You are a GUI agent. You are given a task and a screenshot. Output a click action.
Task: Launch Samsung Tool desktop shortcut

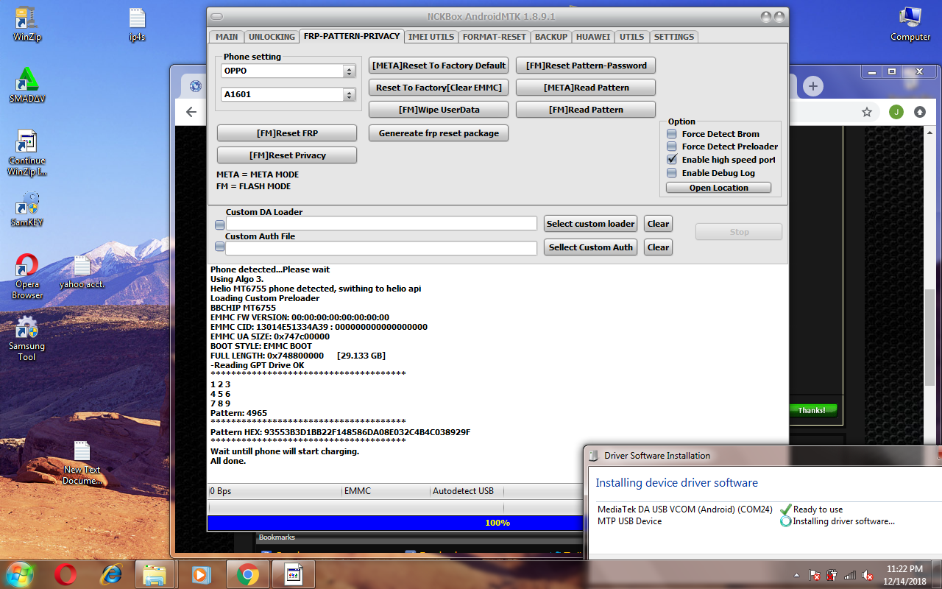(x=27, y=339)
